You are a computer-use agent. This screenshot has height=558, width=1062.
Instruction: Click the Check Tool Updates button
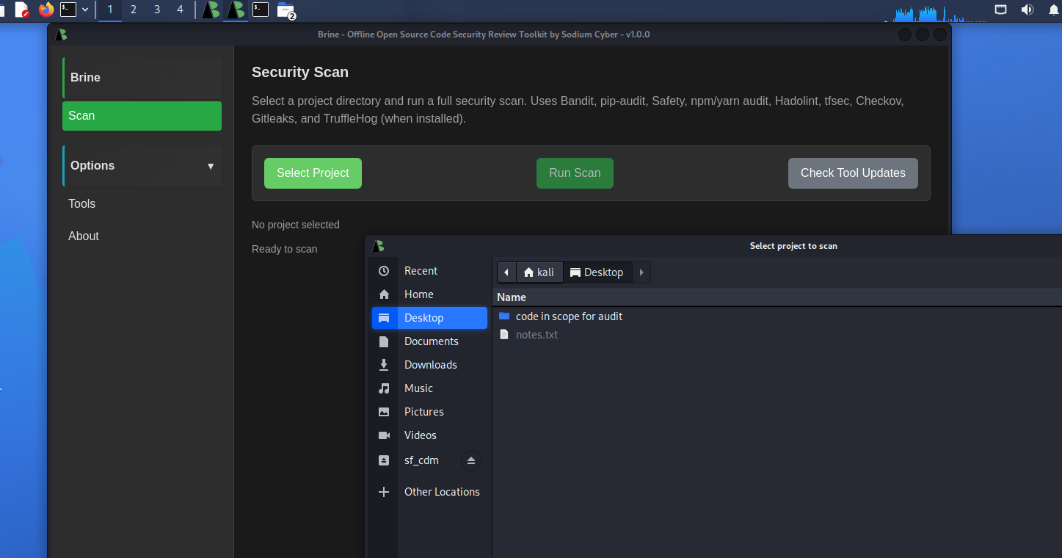point(852,173)
